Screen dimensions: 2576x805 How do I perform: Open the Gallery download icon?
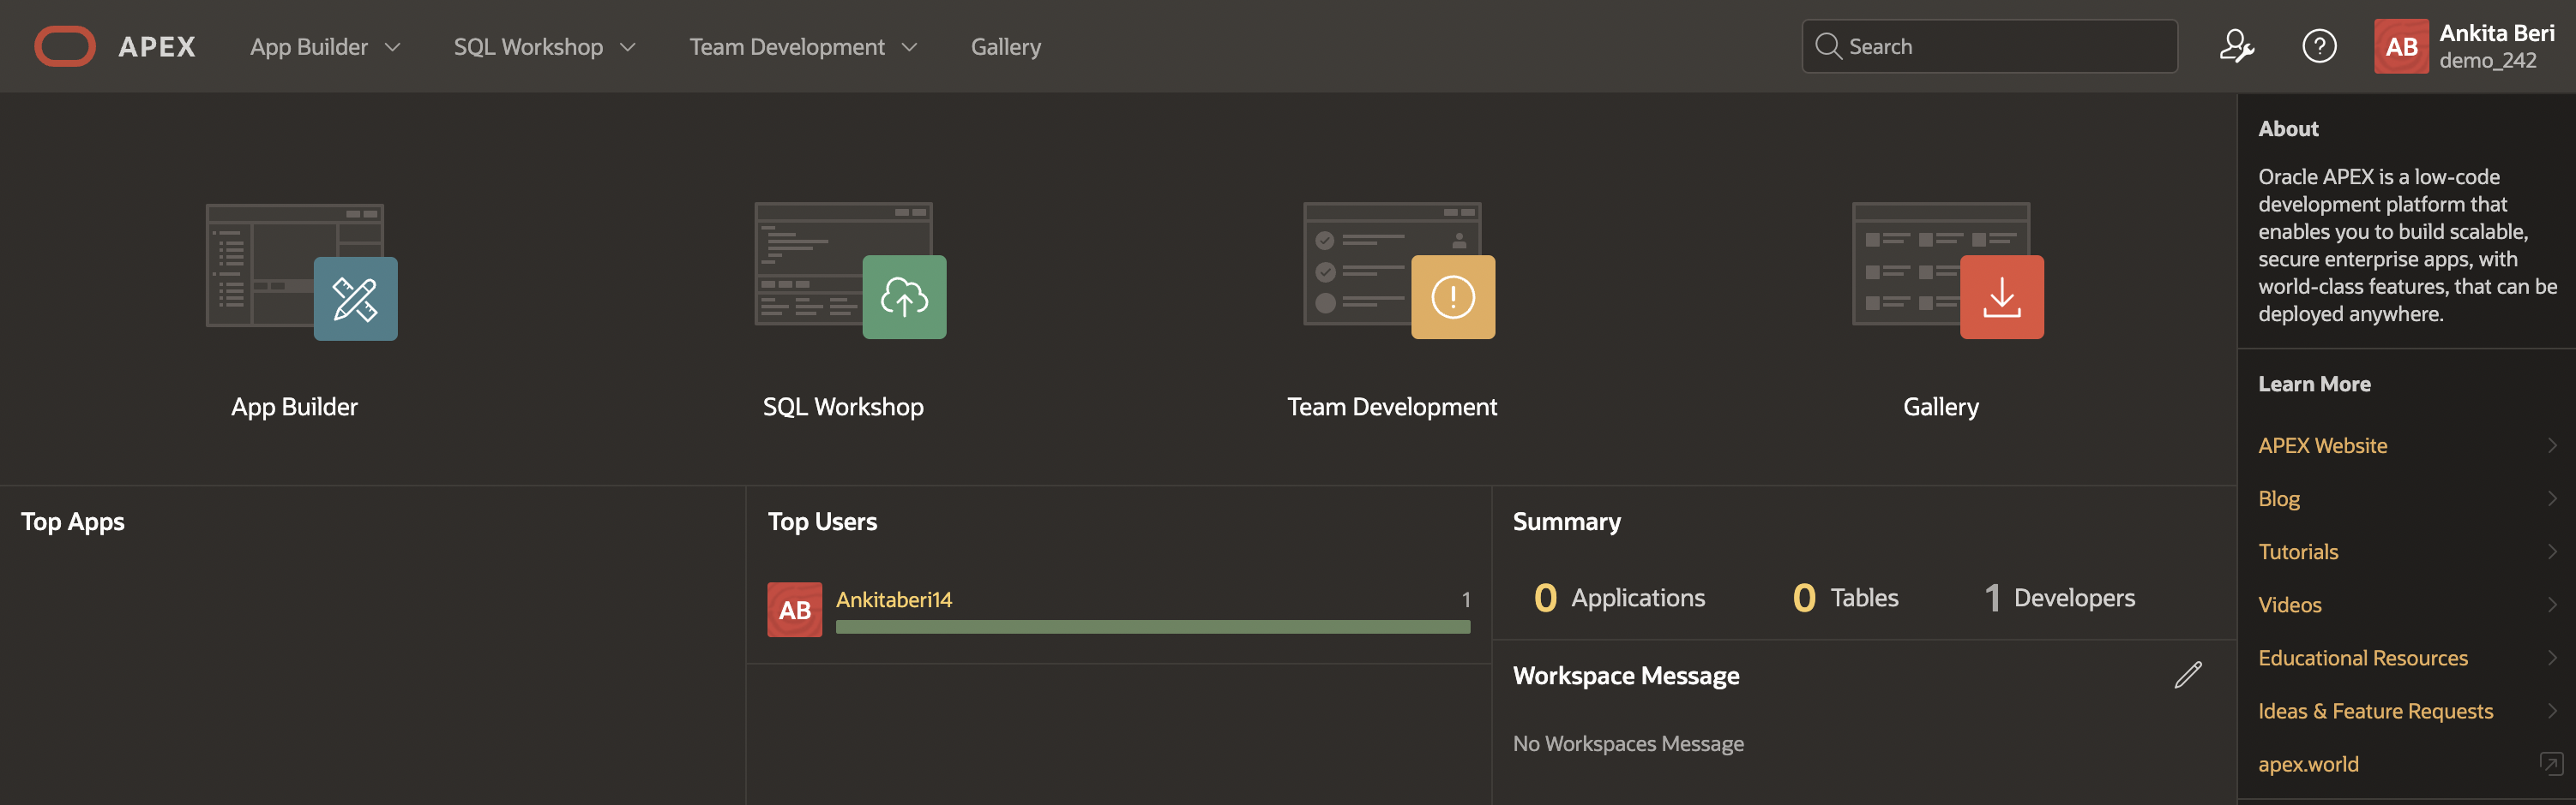pos(2001,298)
